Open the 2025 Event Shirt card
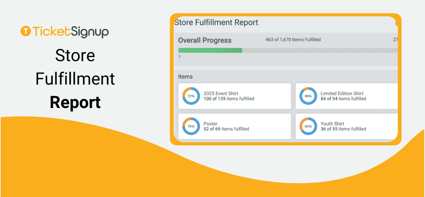 235,96
